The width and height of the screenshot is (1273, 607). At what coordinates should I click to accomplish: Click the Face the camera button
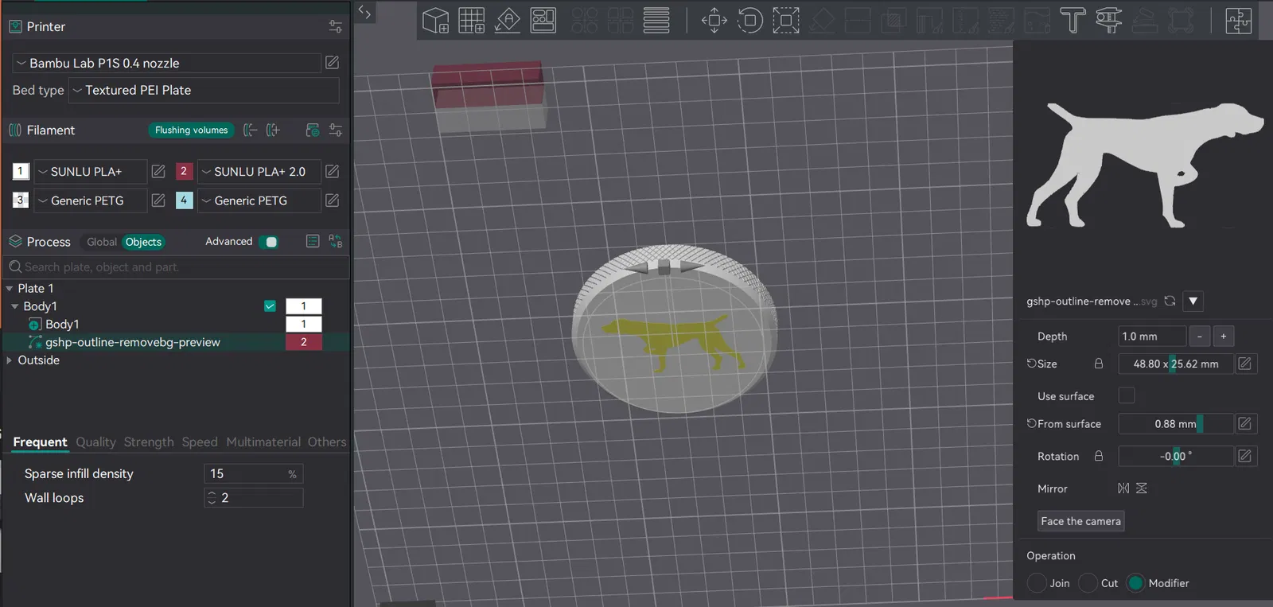coord(1080,521)
